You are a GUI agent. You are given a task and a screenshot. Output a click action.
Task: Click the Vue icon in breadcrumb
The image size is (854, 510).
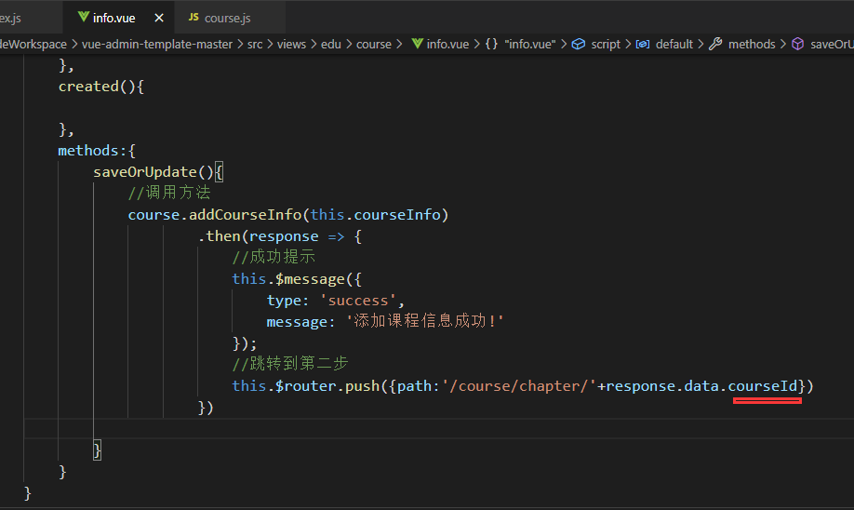click(417, 44)
